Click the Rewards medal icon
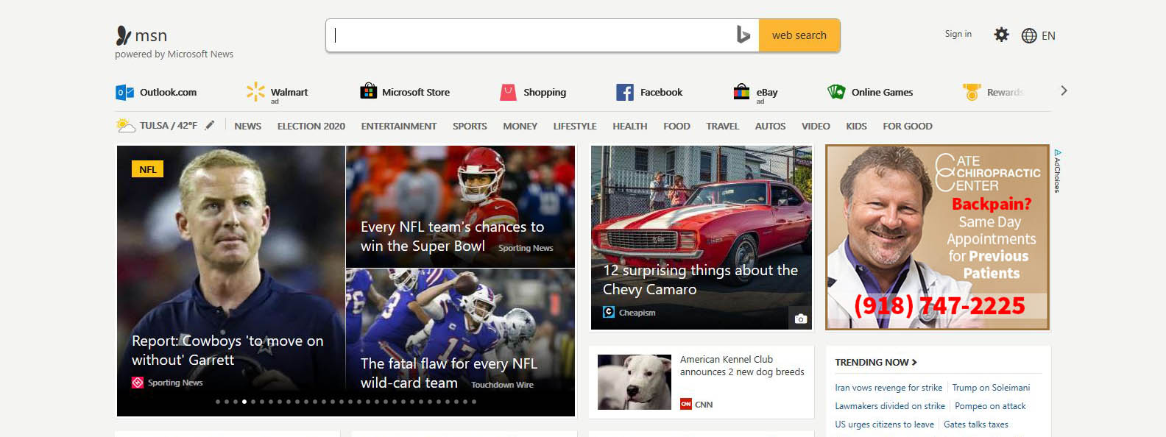 point(972,92)
